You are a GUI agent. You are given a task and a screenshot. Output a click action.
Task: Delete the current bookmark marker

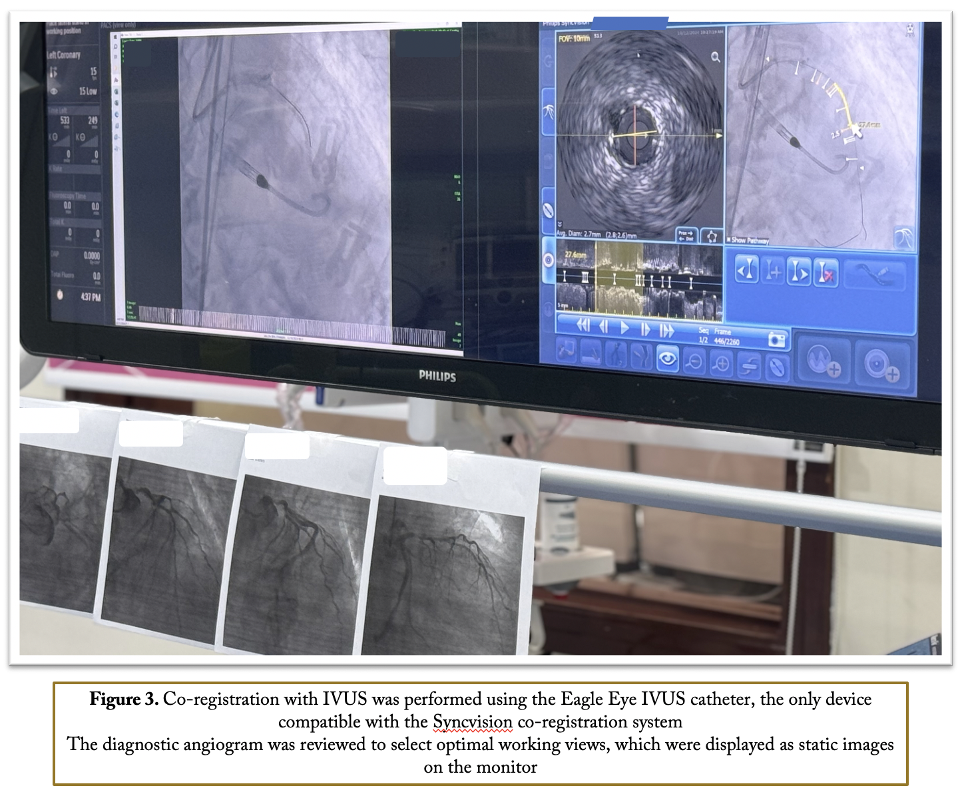[826, 273]
